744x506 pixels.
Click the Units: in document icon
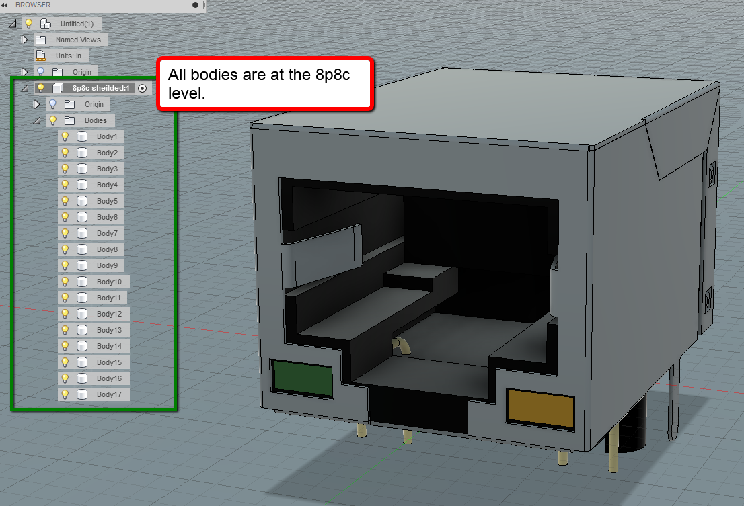[40, 55]
